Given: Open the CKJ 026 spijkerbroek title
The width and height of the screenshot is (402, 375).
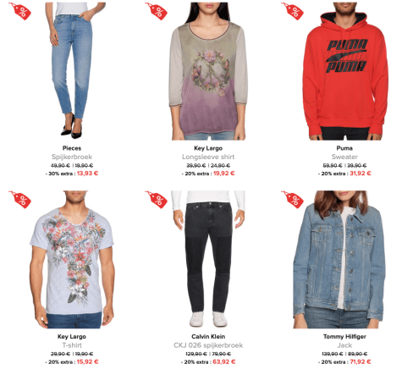Looking at the screenshot, I should click(208, 345).
